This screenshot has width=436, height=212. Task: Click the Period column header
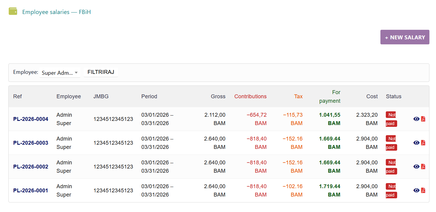(149, 96)
